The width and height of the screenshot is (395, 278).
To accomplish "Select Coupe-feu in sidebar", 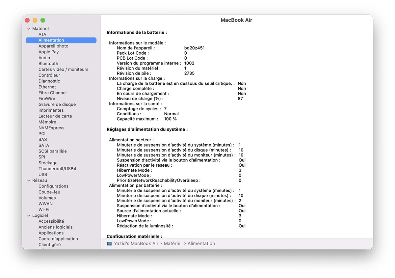I will [49, 192].
